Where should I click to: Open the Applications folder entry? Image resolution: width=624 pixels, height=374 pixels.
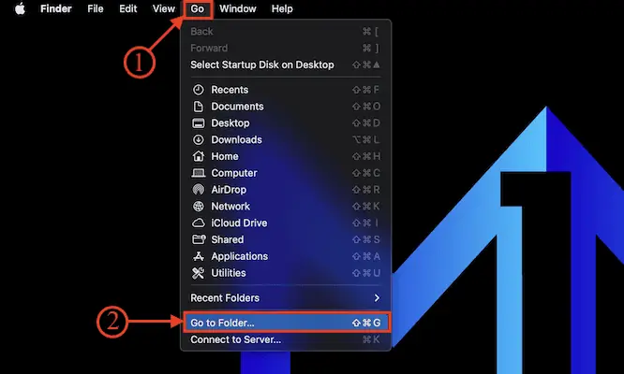(239, 256)
